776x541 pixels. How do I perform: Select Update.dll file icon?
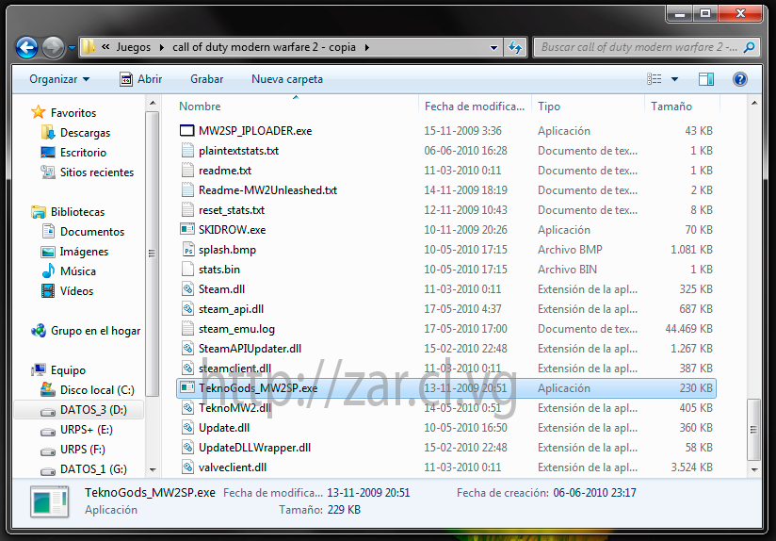point(187,428)
